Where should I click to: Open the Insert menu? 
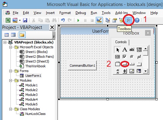pyautogui.click(x=50, y=13)
